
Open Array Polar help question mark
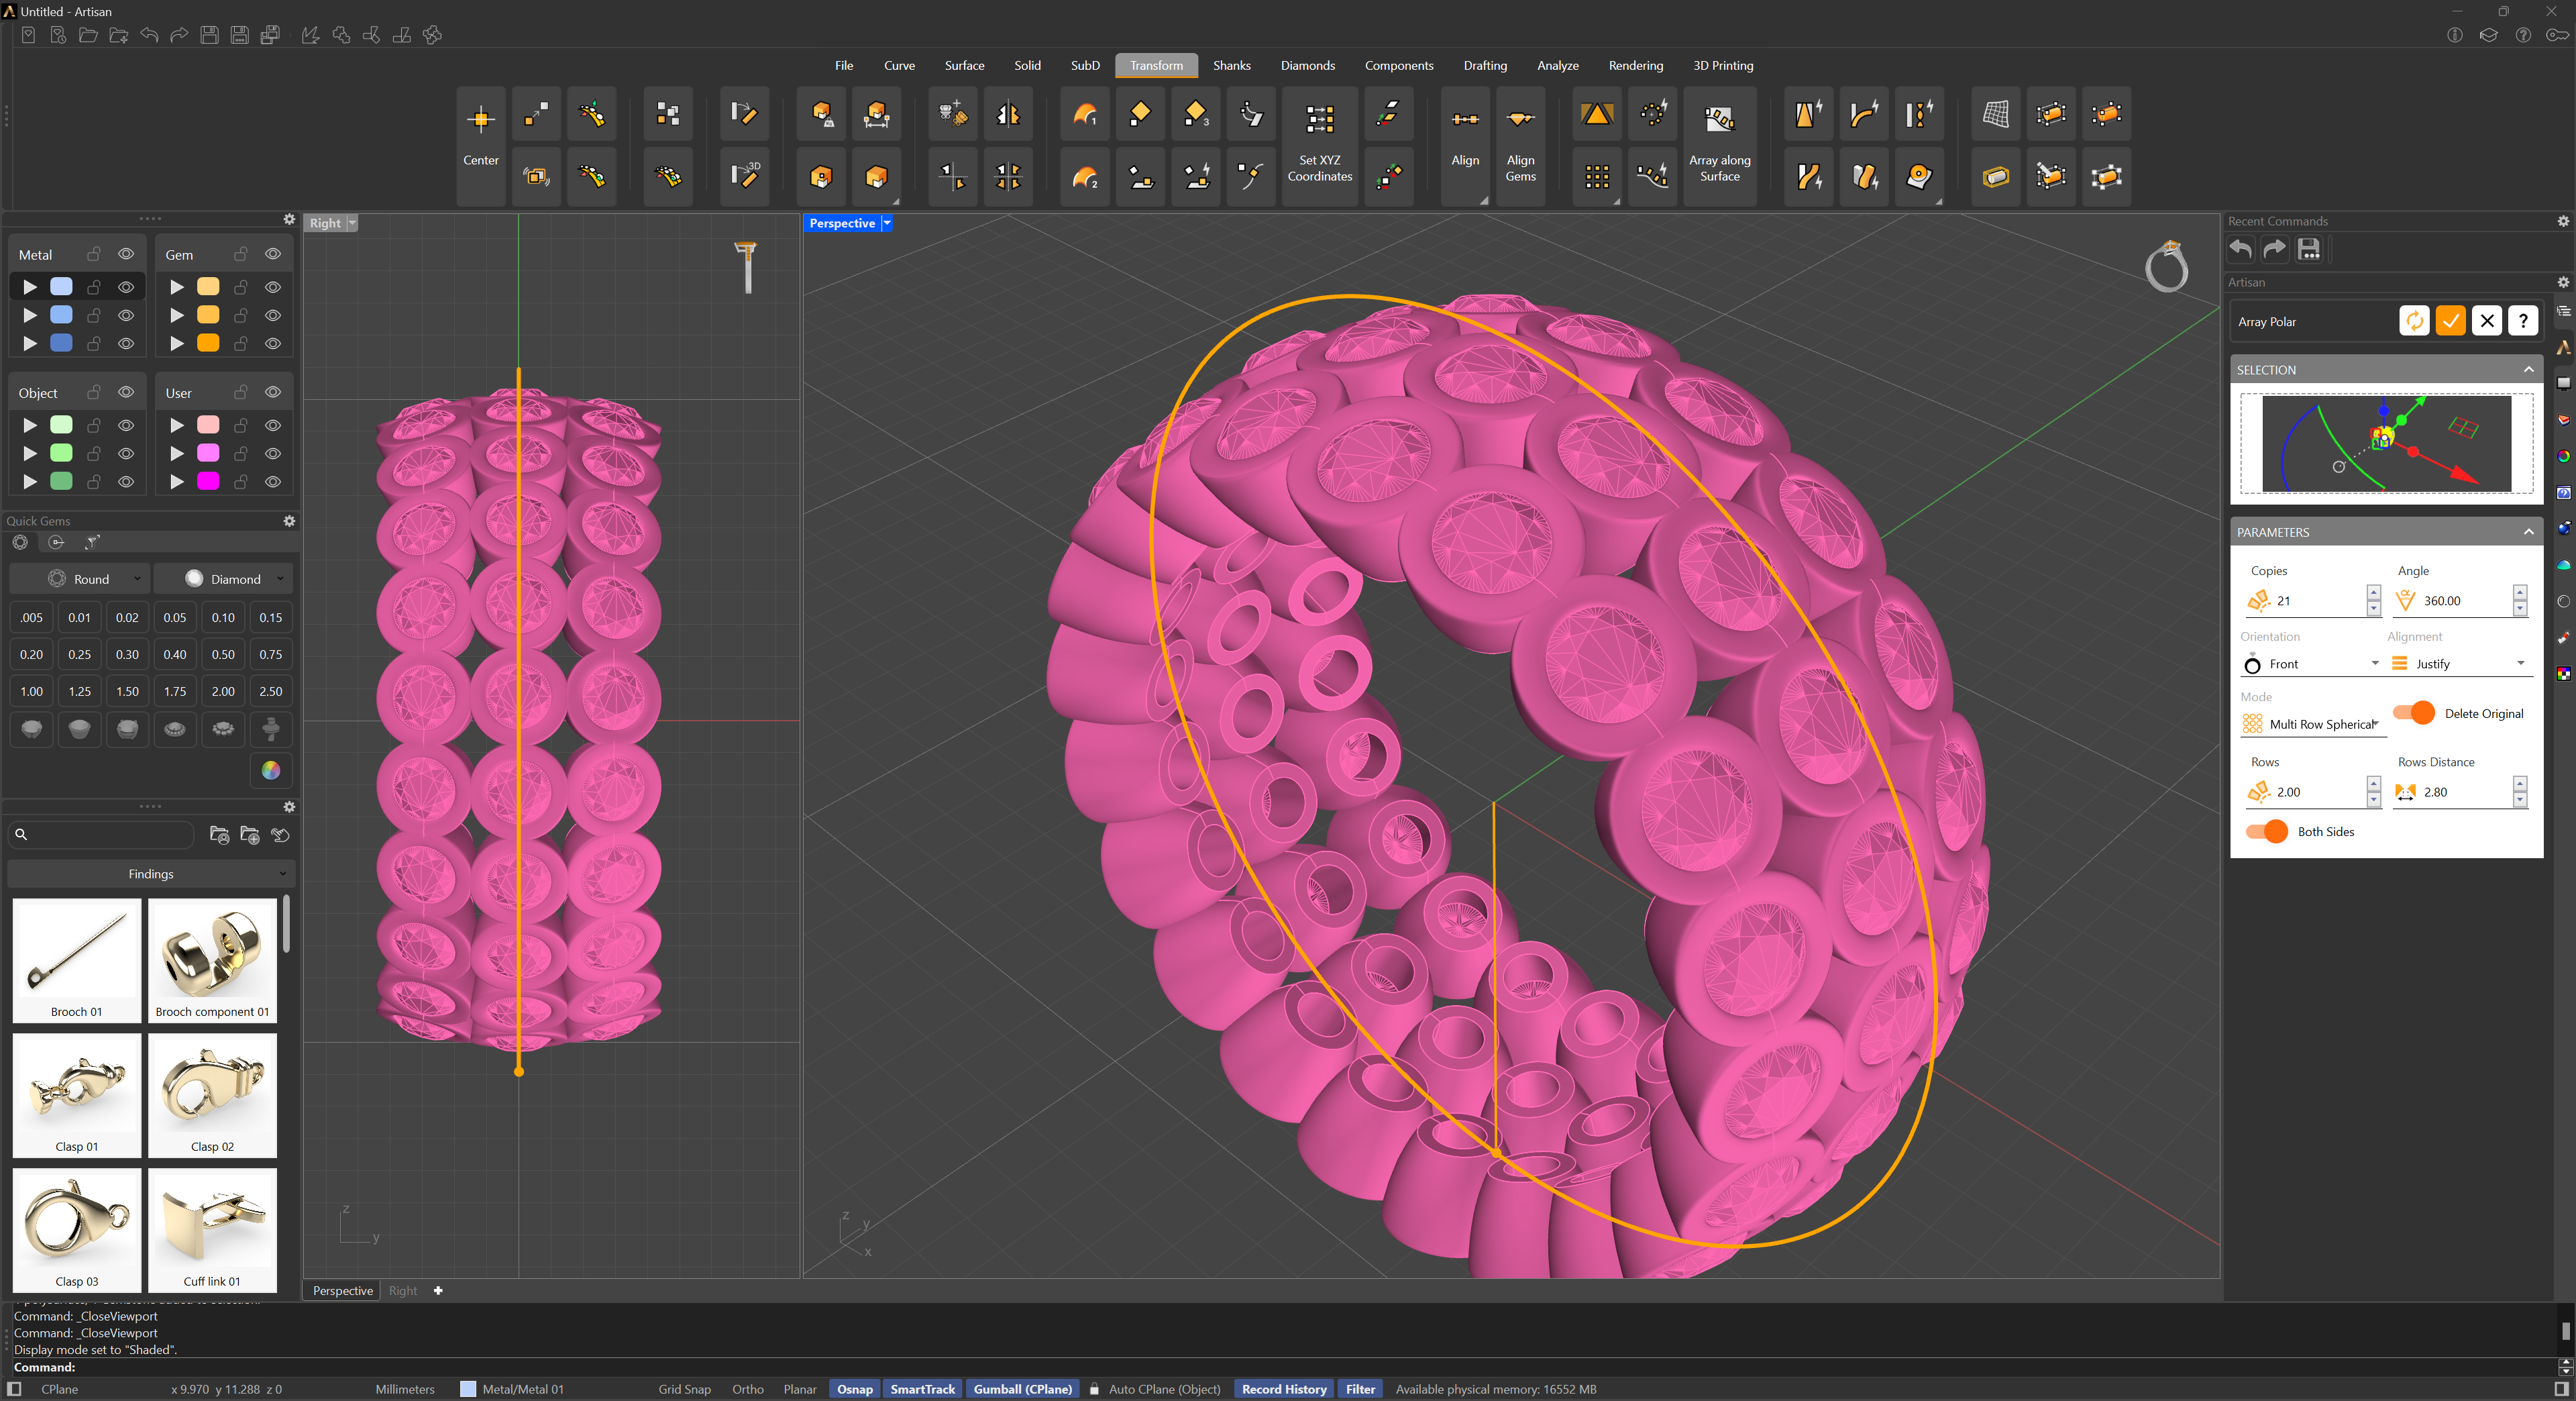(2523, 321)
